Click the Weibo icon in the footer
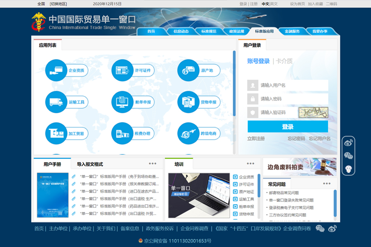 332,228
